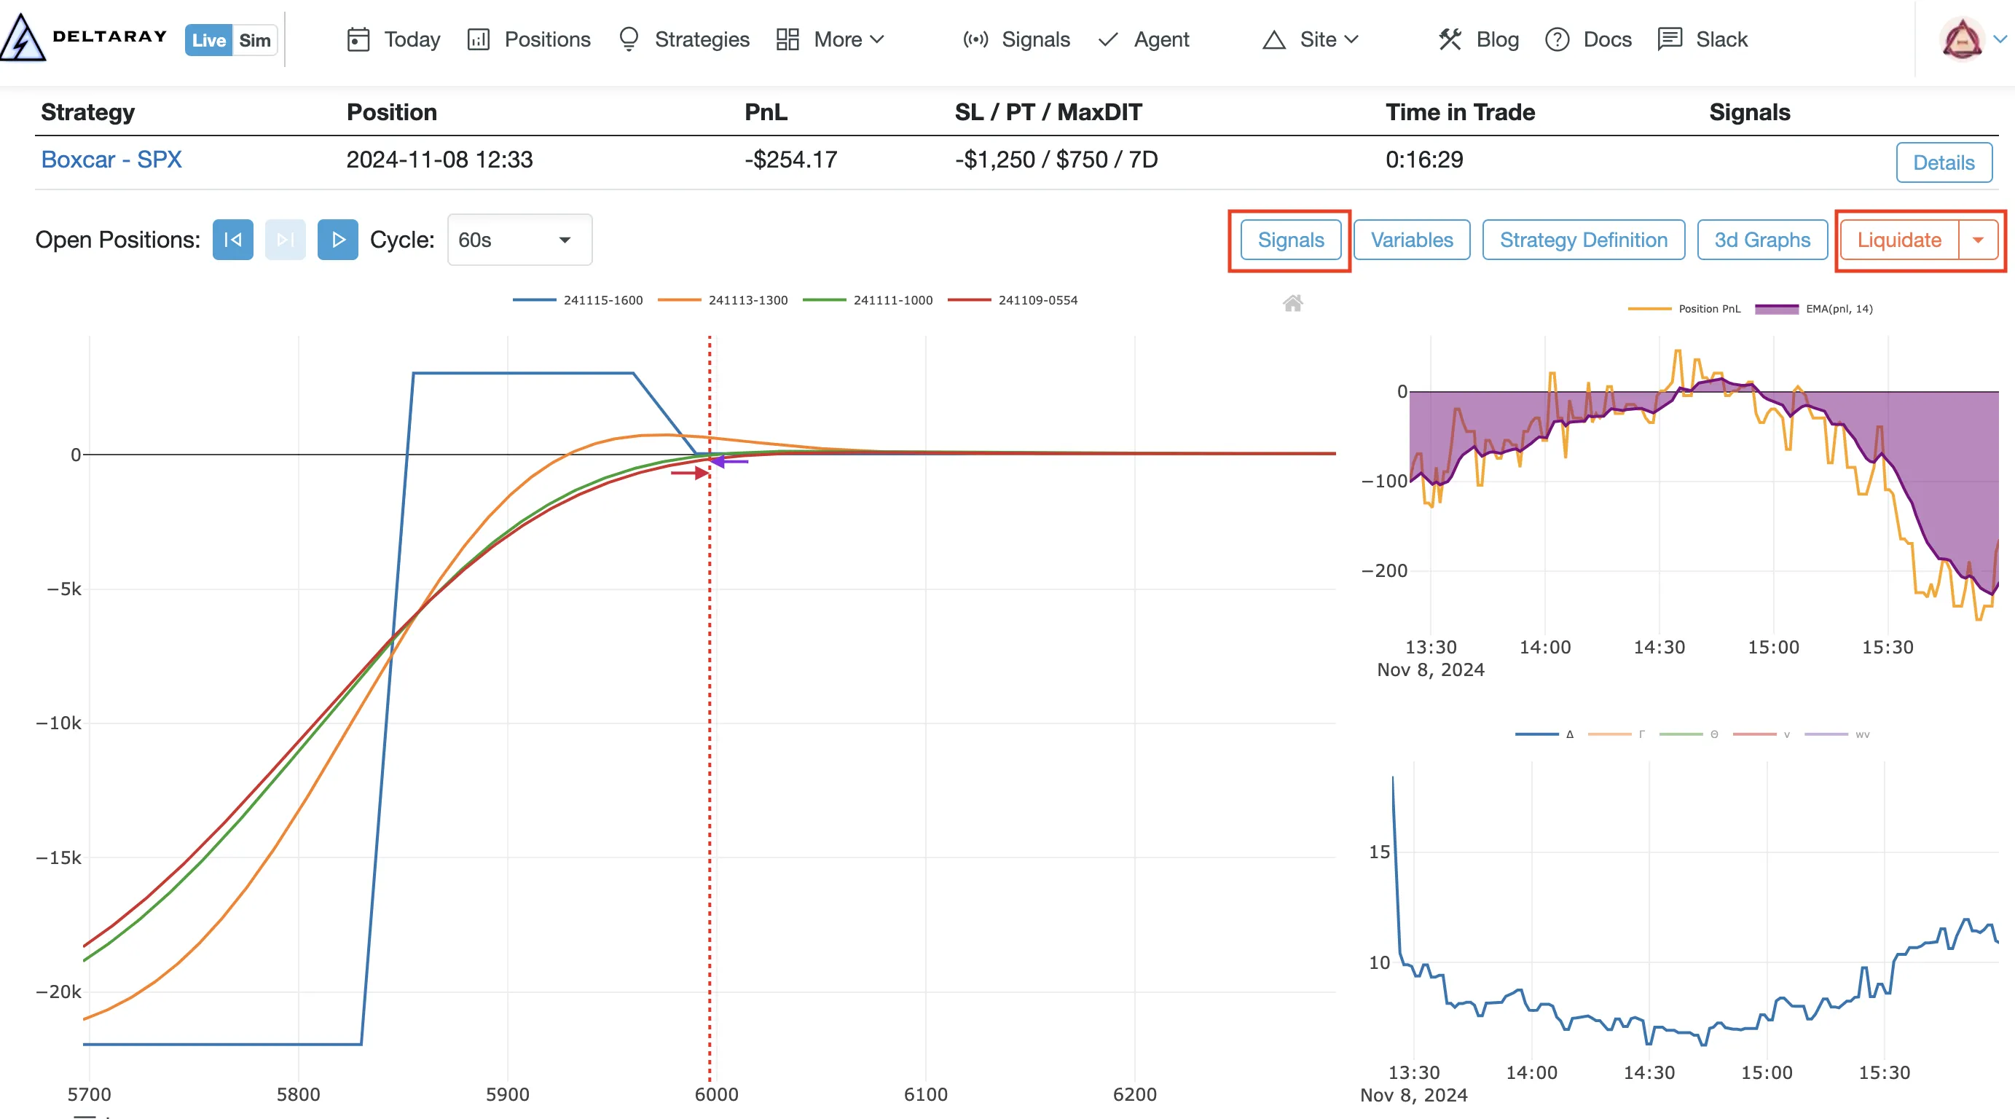Open the Boxcar - SPX strategy link

[111, 160]
